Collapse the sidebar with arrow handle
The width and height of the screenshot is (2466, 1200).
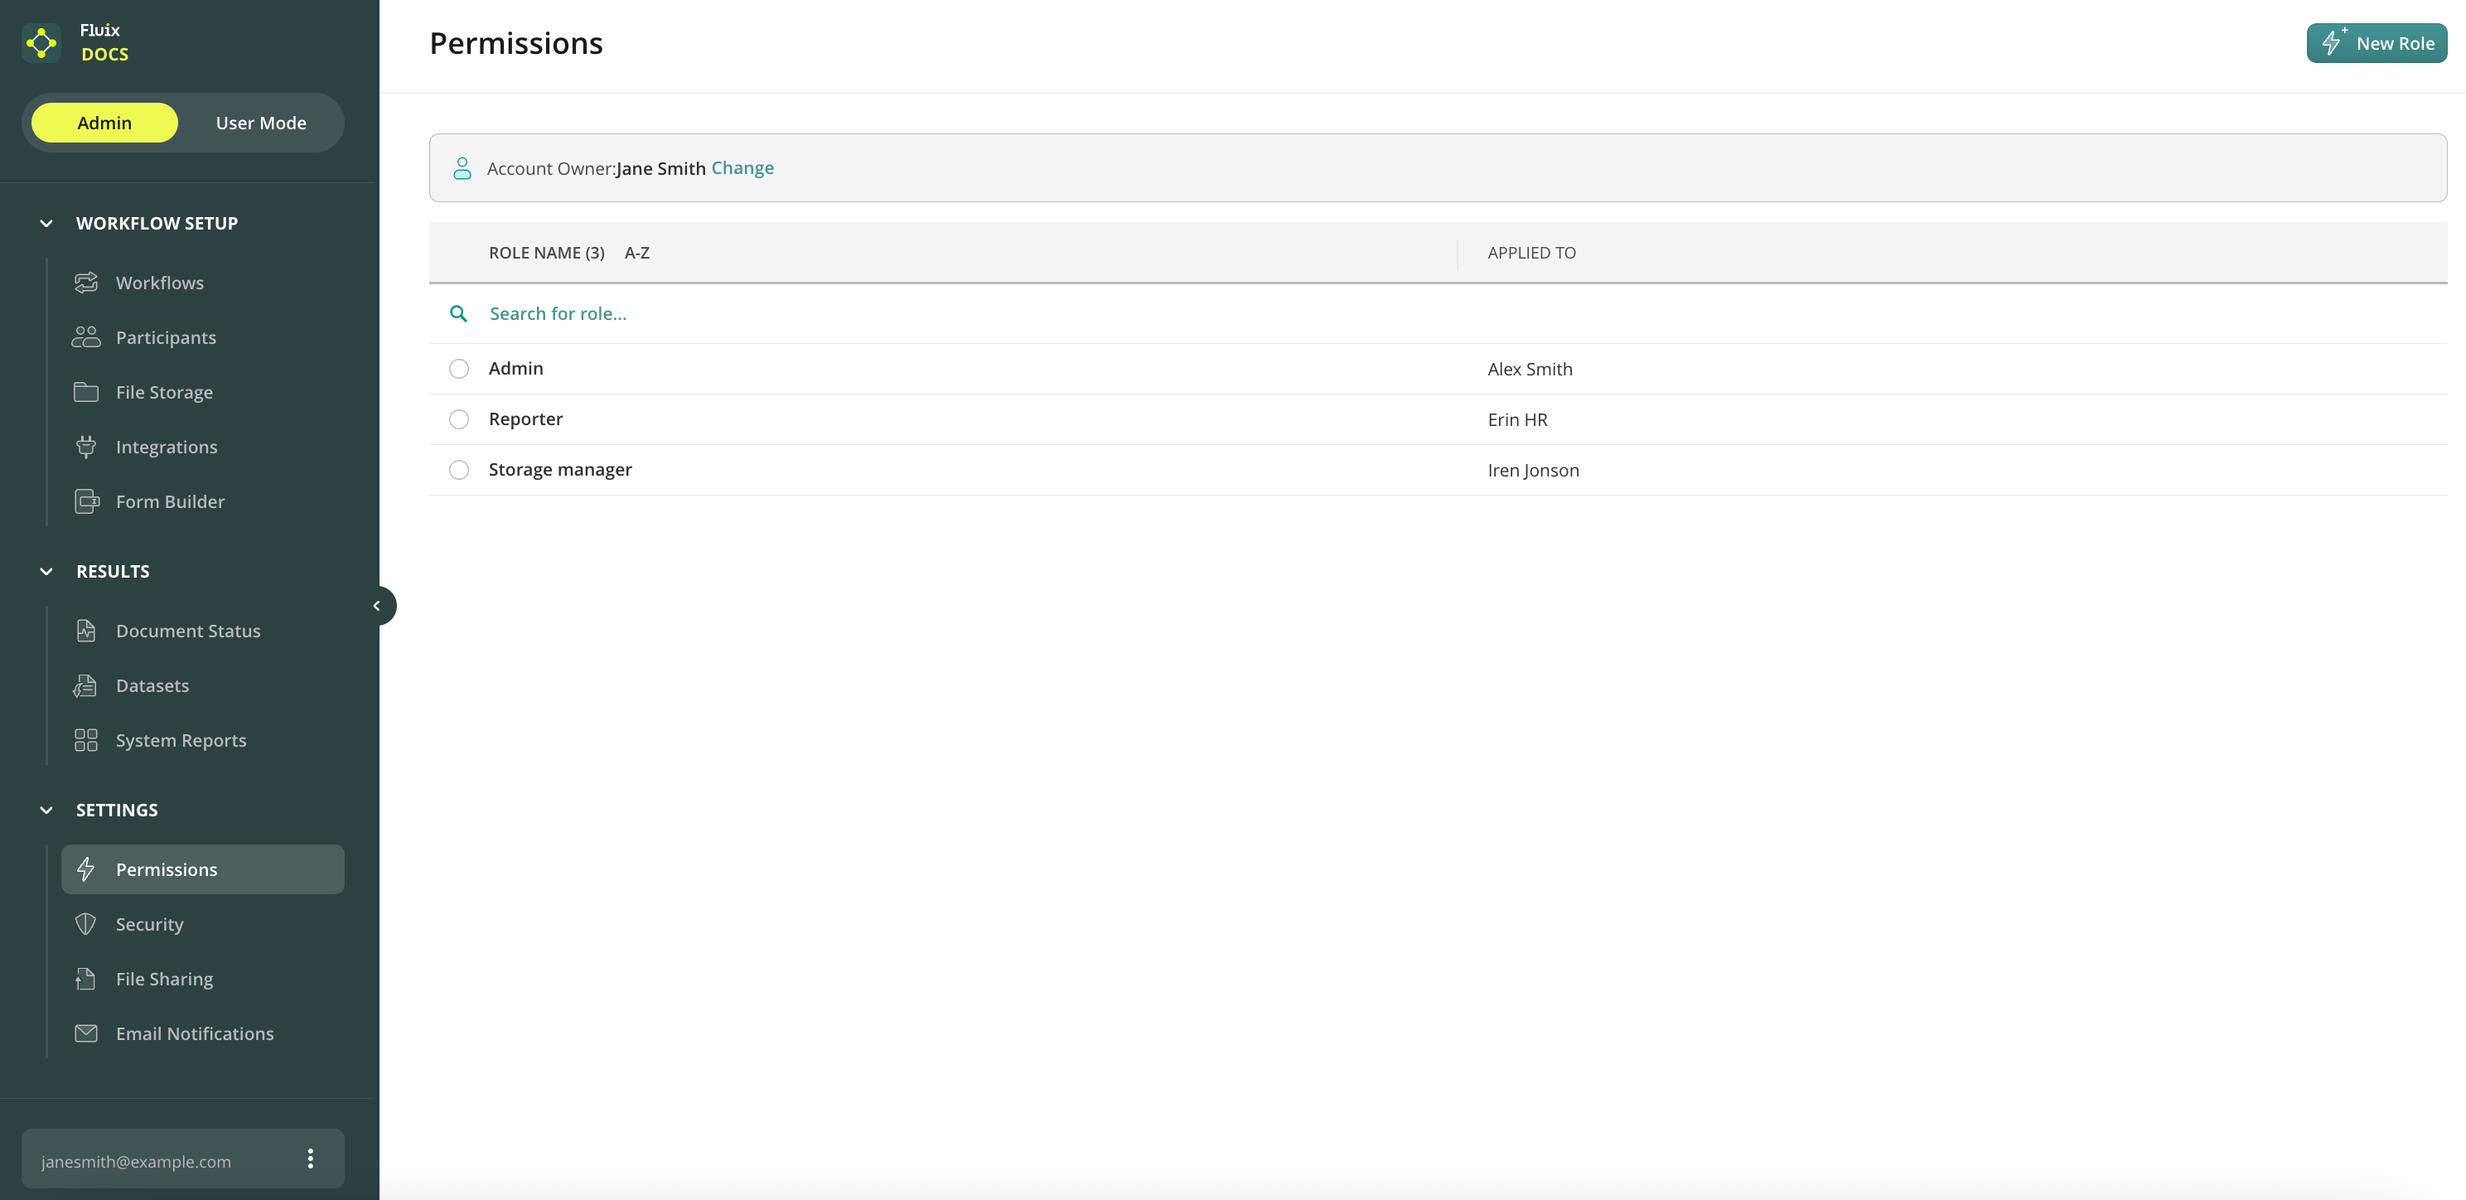click(x=377, y=605)
